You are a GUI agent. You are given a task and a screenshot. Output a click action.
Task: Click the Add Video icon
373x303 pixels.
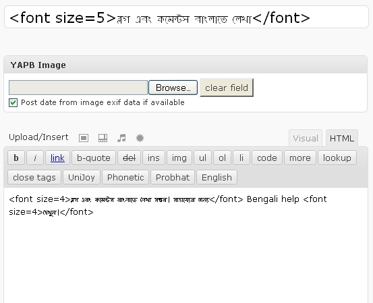pos(103,138)
